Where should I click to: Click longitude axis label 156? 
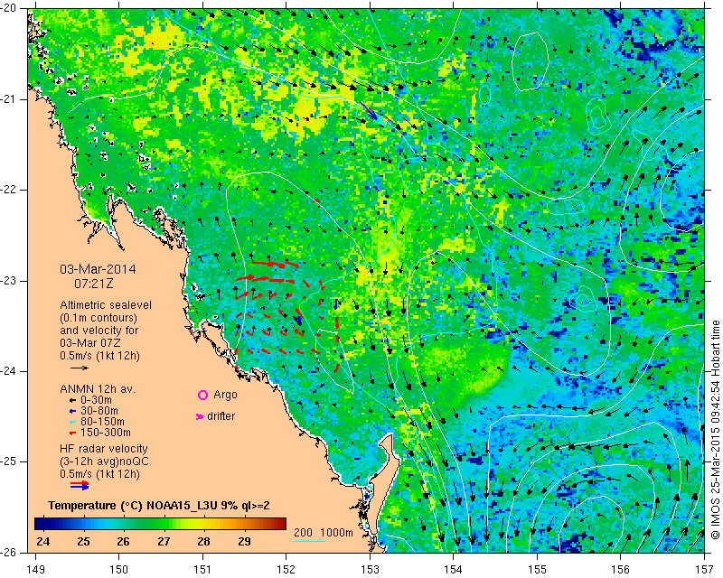coord(621,570)
